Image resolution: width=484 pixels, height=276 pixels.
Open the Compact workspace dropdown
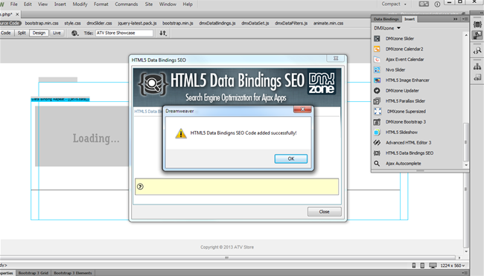coord(394,4)
